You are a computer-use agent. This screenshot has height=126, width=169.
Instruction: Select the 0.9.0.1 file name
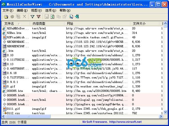click(x=12, y=82)
